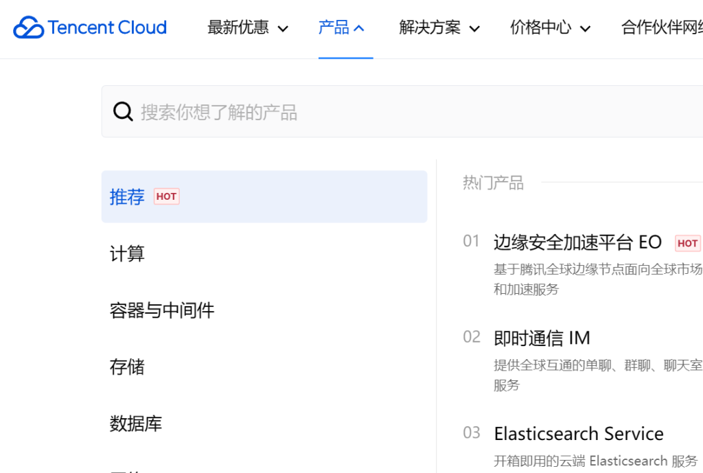Click the ranking number 03
The image size is (703, 473).
pyautogui.click(x=471, y=433)
